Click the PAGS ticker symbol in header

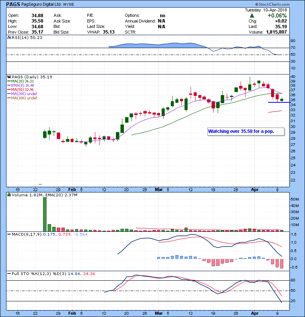click(x=13, y=4)
